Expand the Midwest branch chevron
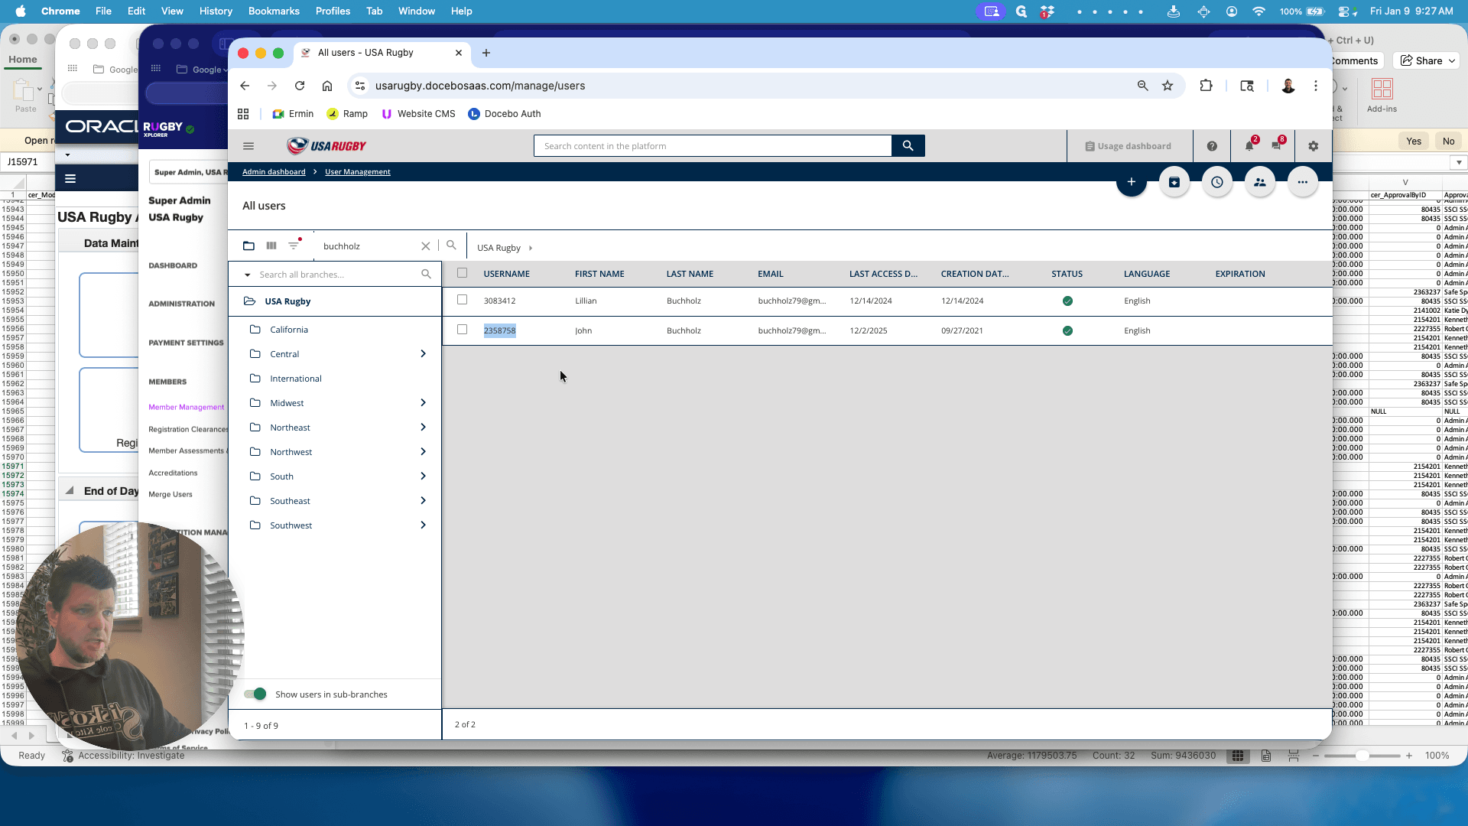Screen dimensions: 1468x826 pyautogui.click(x=423, y=403)
